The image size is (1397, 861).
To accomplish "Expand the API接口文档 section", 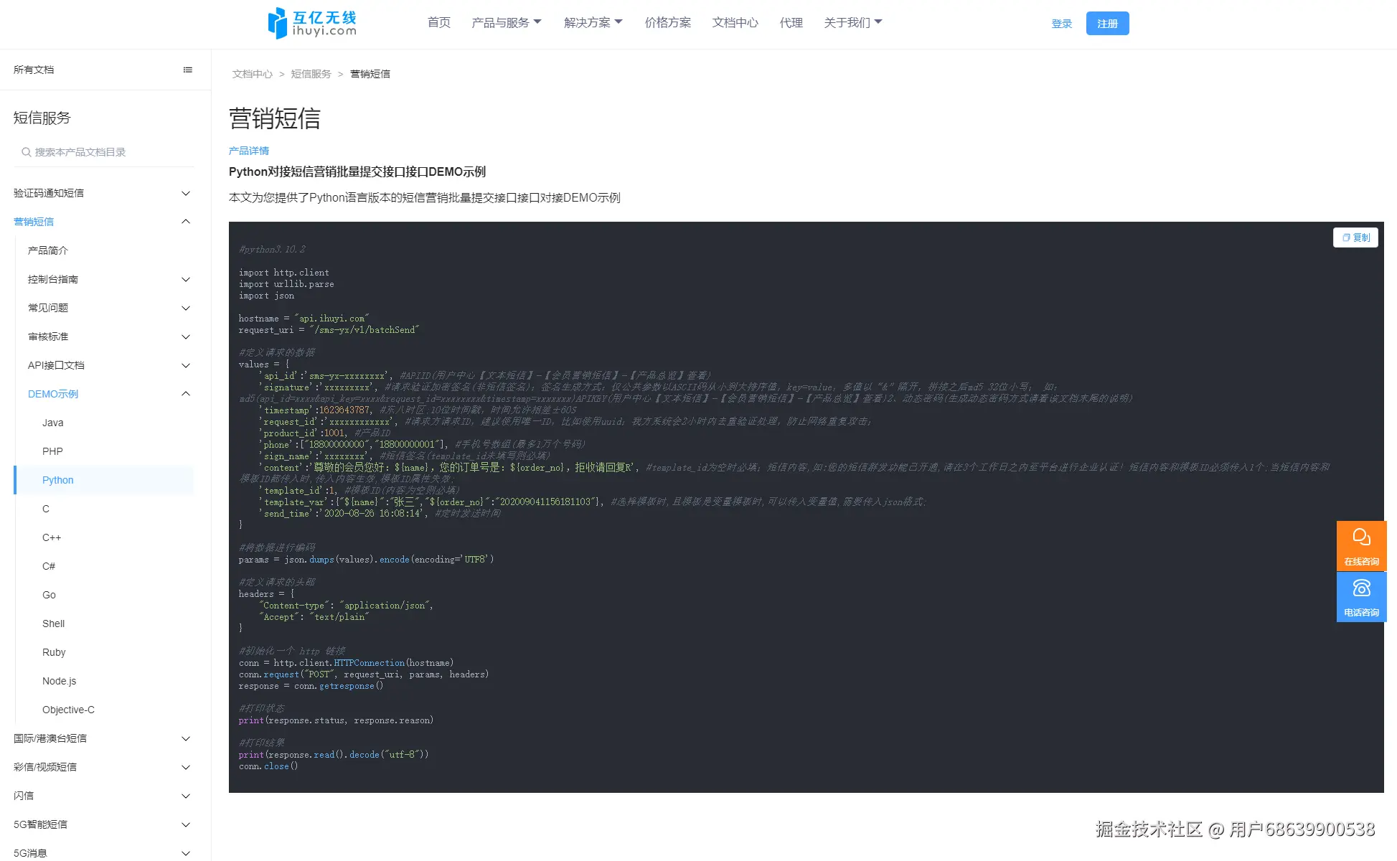I will click(186, 365).
